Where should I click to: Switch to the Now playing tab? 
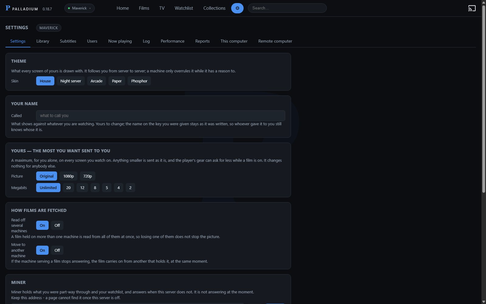click(120, 41)
